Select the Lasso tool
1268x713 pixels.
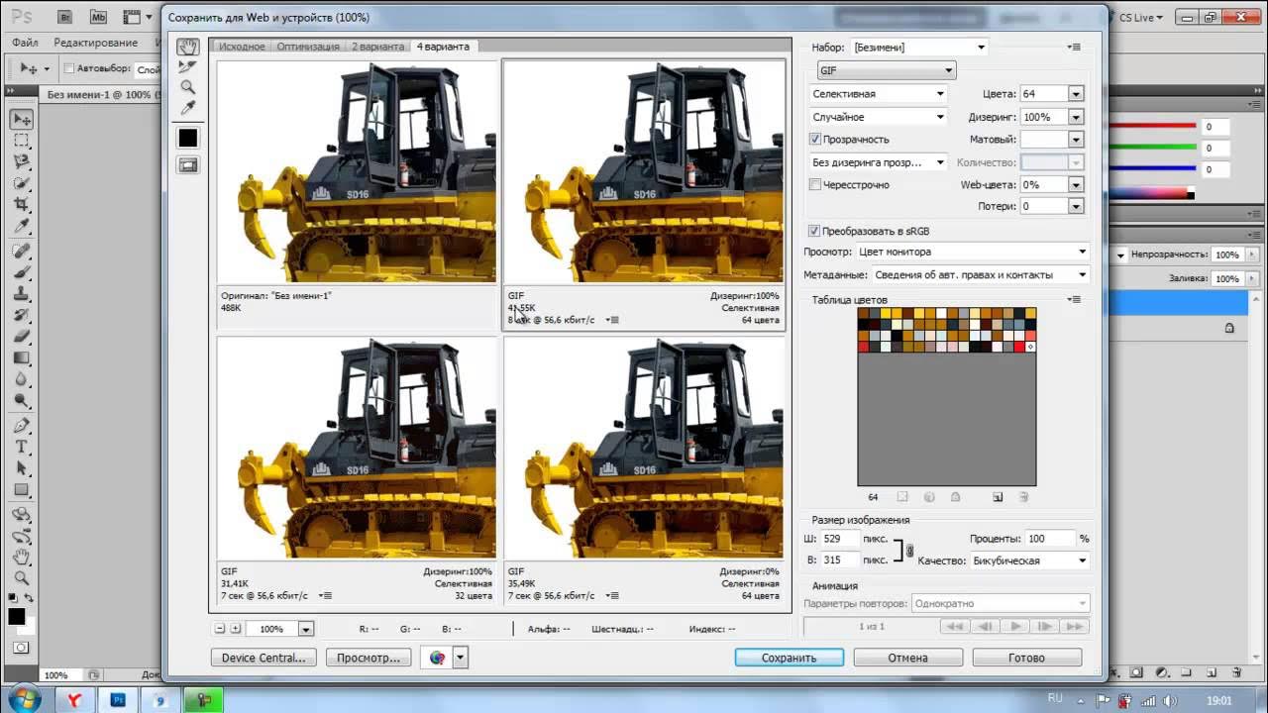click(x=22, y=160)
